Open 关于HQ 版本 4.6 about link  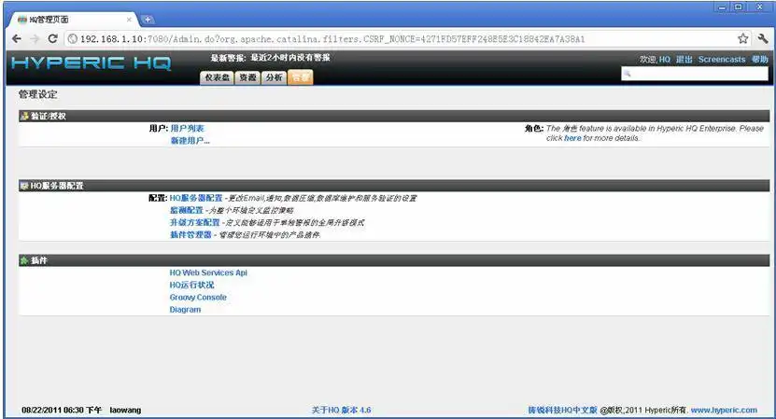341,410
